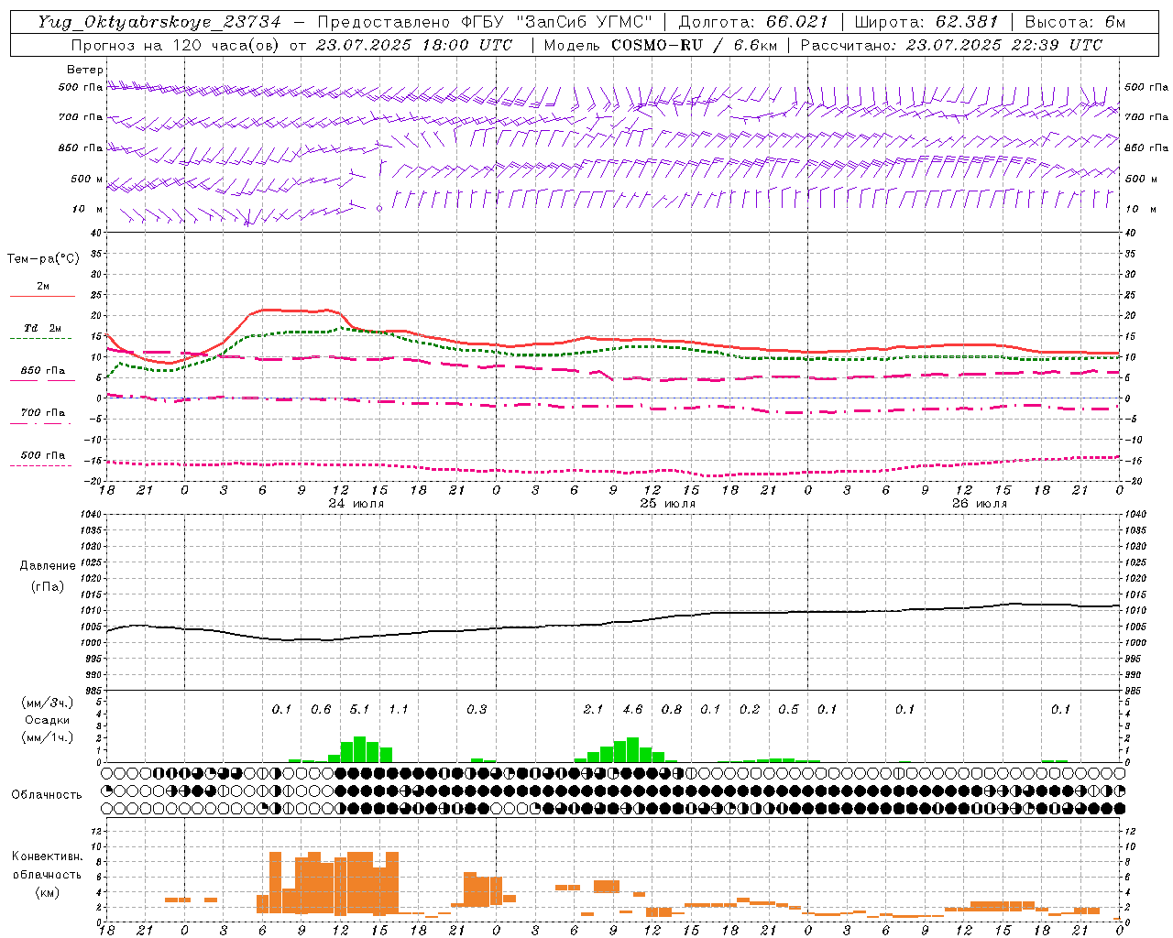The width and height of the screenshot is (1173, 938).
Task: Click 'Рассчитано: 23.07.2025 22:39 UTC' text
Action: 951,45
